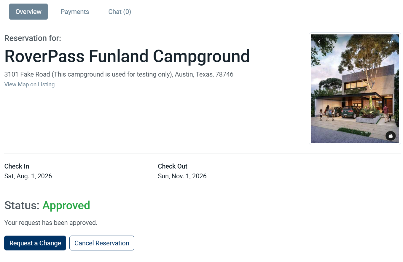Open the View Map on Listing link
Screen dimensions: 403x262
coord(29,85)
